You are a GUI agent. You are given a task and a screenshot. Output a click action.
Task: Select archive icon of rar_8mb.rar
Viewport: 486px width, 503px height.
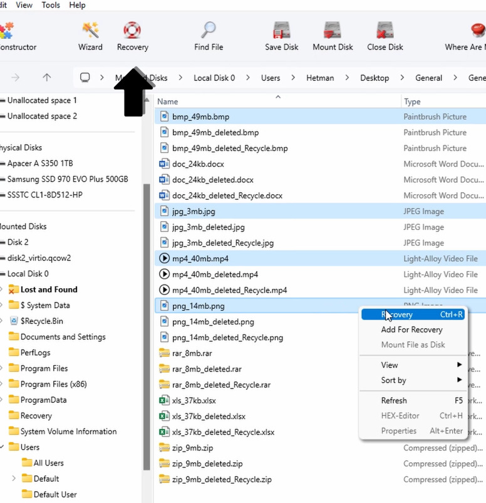(x=164, y=353)
